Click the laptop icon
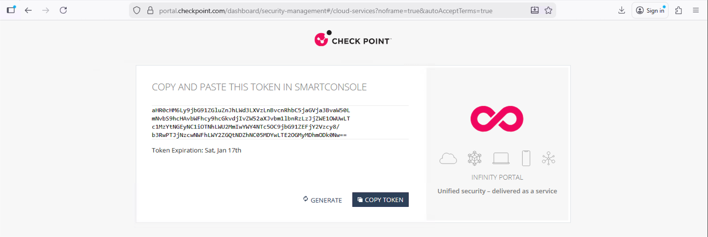This screenshot has height=237, width=708. point(501,158)
